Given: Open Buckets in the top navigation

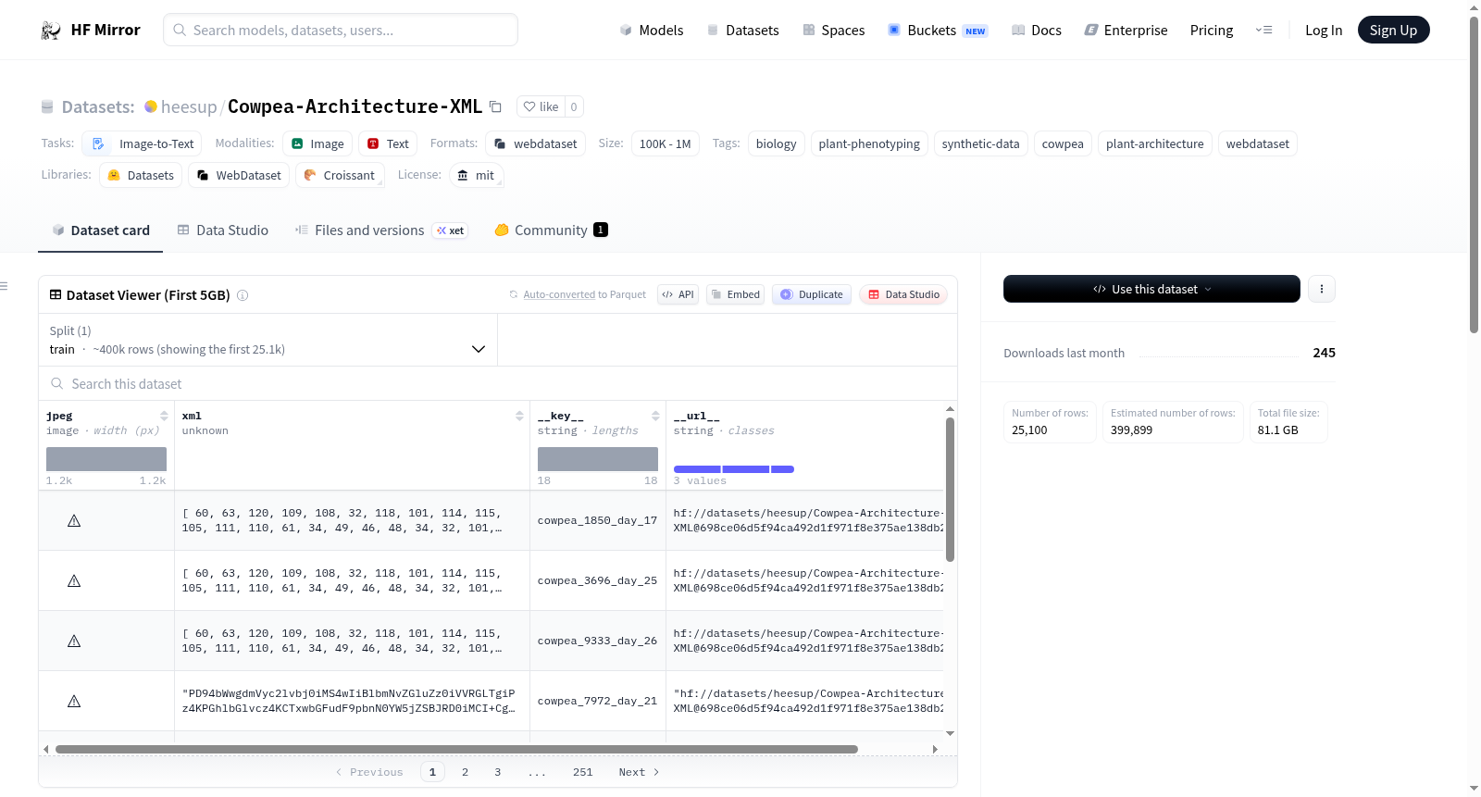Looking at the screenshot, I should pos(938,31).
